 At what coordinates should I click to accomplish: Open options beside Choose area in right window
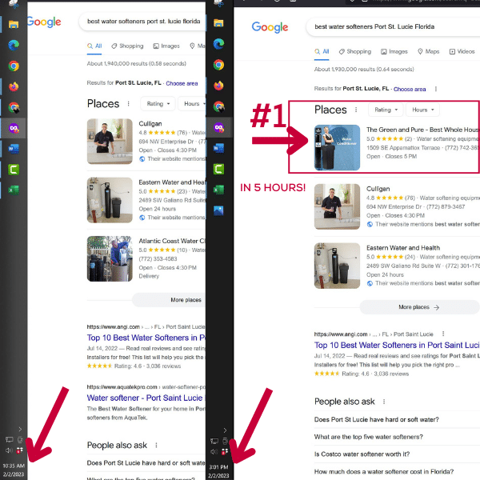click(436, 89)
